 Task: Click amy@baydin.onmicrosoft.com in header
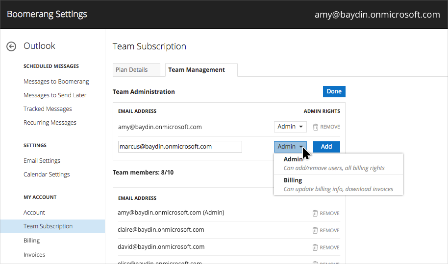tap(377, 15)
